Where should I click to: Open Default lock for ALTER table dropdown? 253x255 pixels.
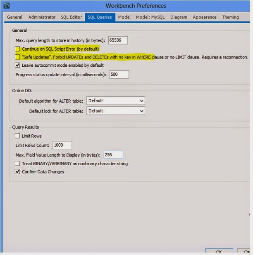[116, 111]
